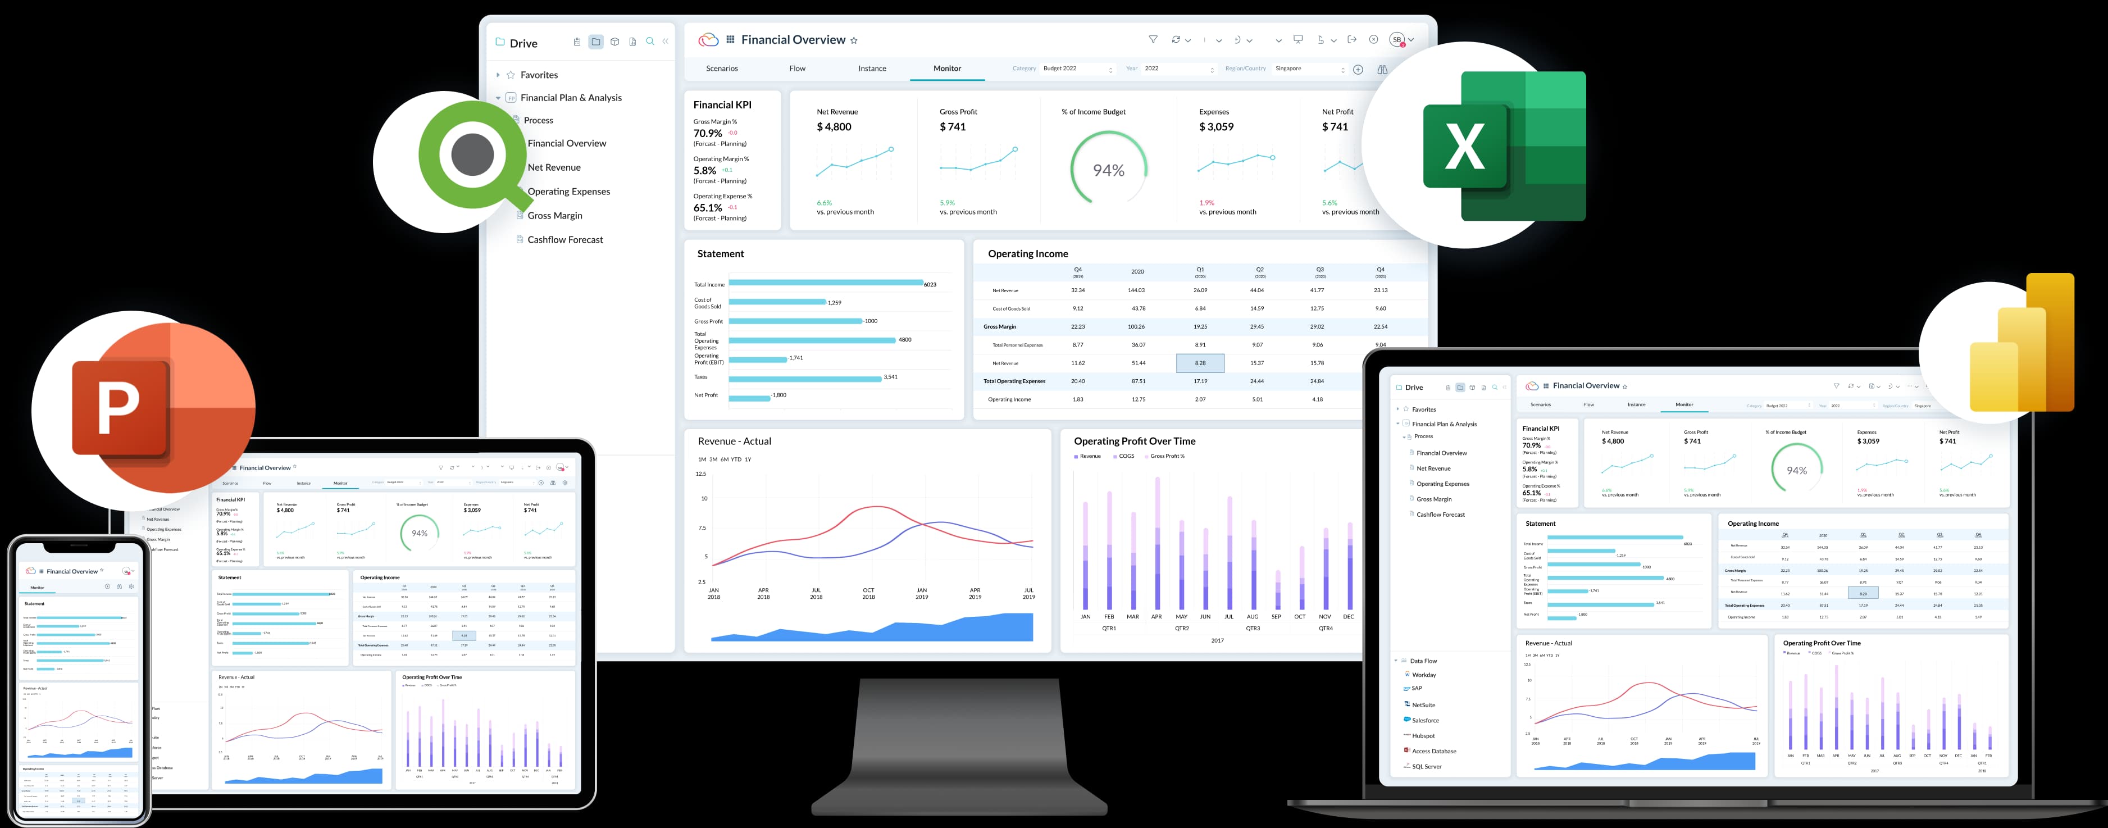Toggle COGS legend in center monitor's Operating Profit chart
This screenshot has width=2108, height=828.
1125,457
